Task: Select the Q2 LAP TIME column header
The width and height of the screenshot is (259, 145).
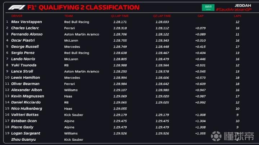Action: point(162,16)
